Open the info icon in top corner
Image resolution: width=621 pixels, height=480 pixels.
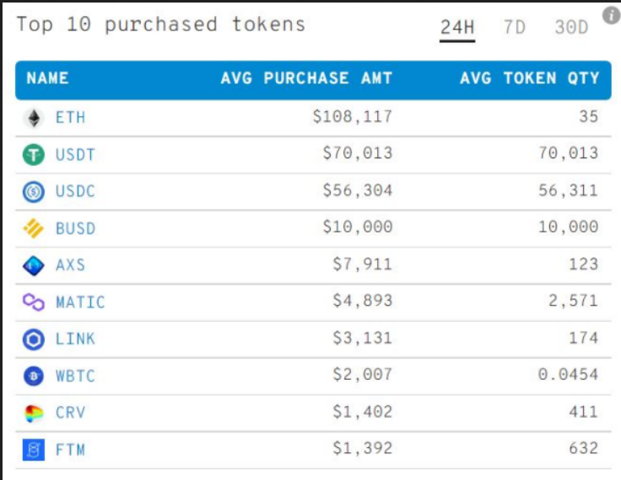coord(611,14)
